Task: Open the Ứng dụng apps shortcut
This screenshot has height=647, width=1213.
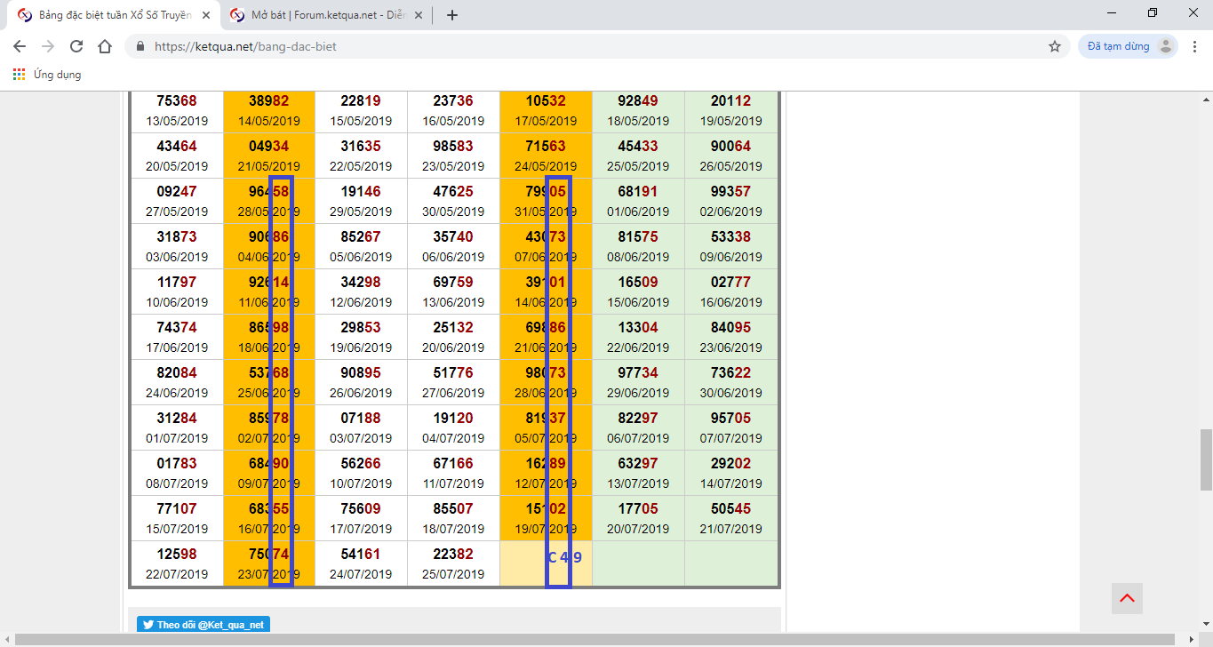Action: pos(47,75)
